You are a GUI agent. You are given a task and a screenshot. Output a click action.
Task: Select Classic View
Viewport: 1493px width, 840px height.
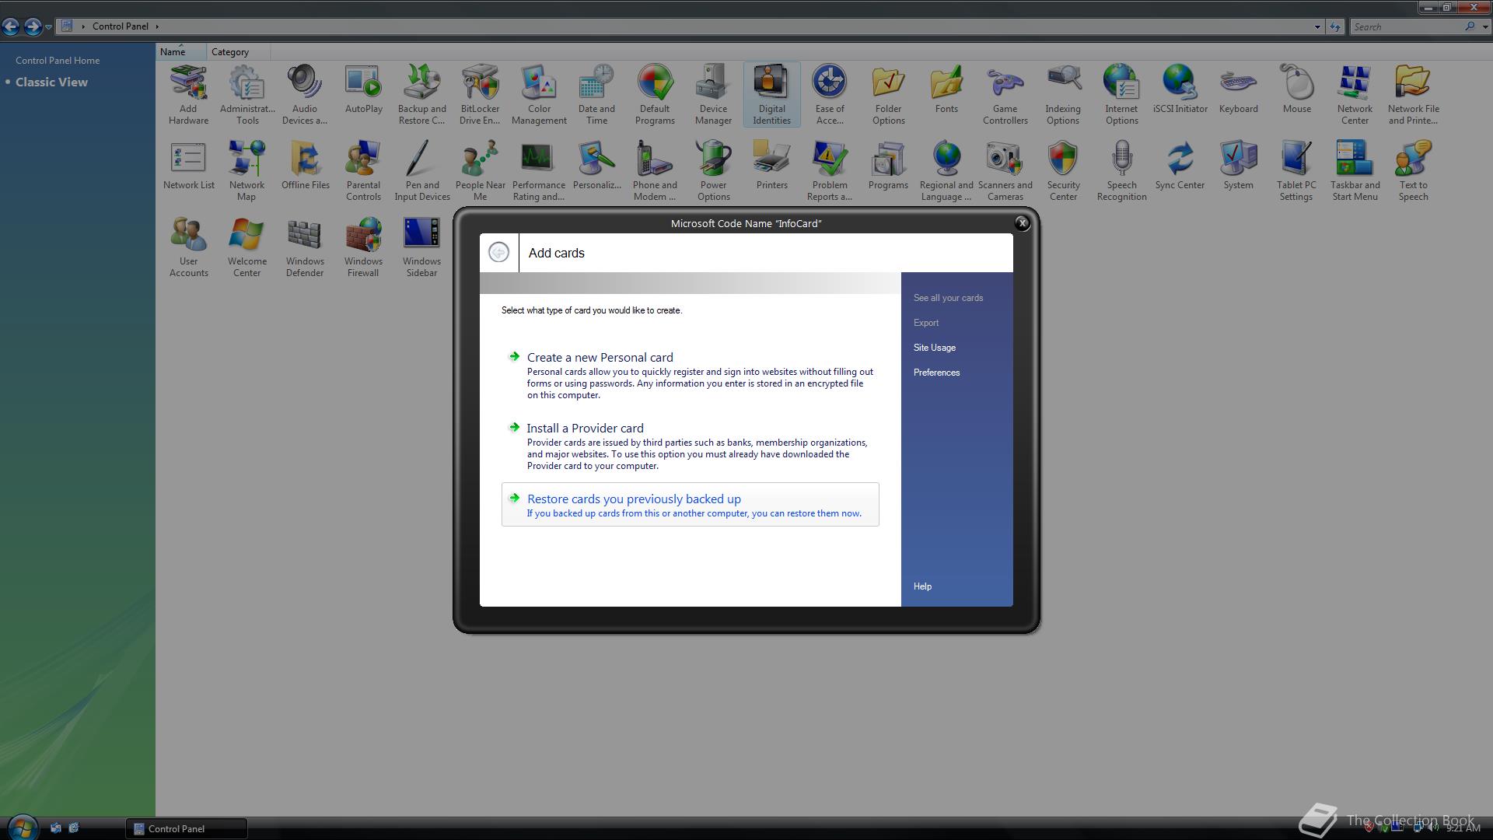(x=51, y=82)
